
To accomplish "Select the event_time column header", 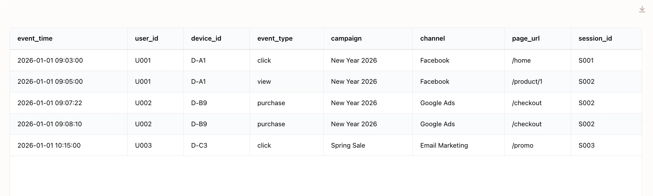I will (35, 38).
